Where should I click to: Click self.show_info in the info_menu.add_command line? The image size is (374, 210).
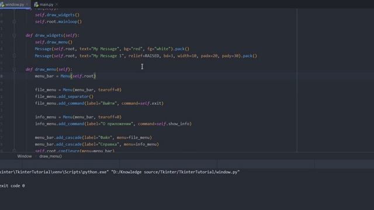173,124
